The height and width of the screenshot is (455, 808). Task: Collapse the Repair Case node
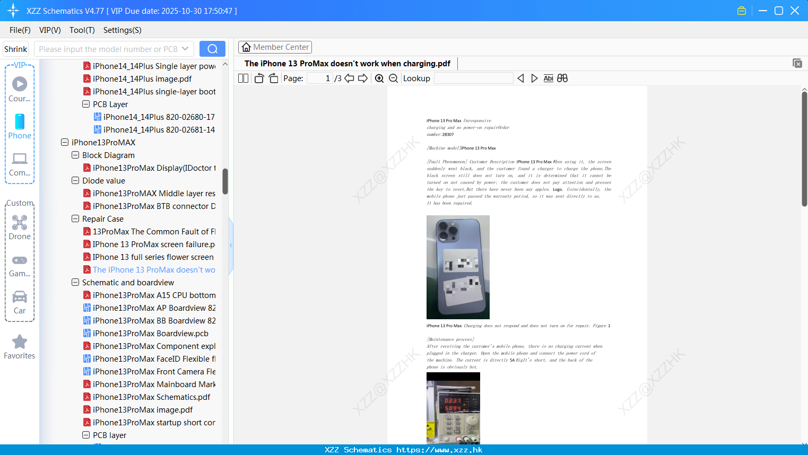[x=75, y=218]
